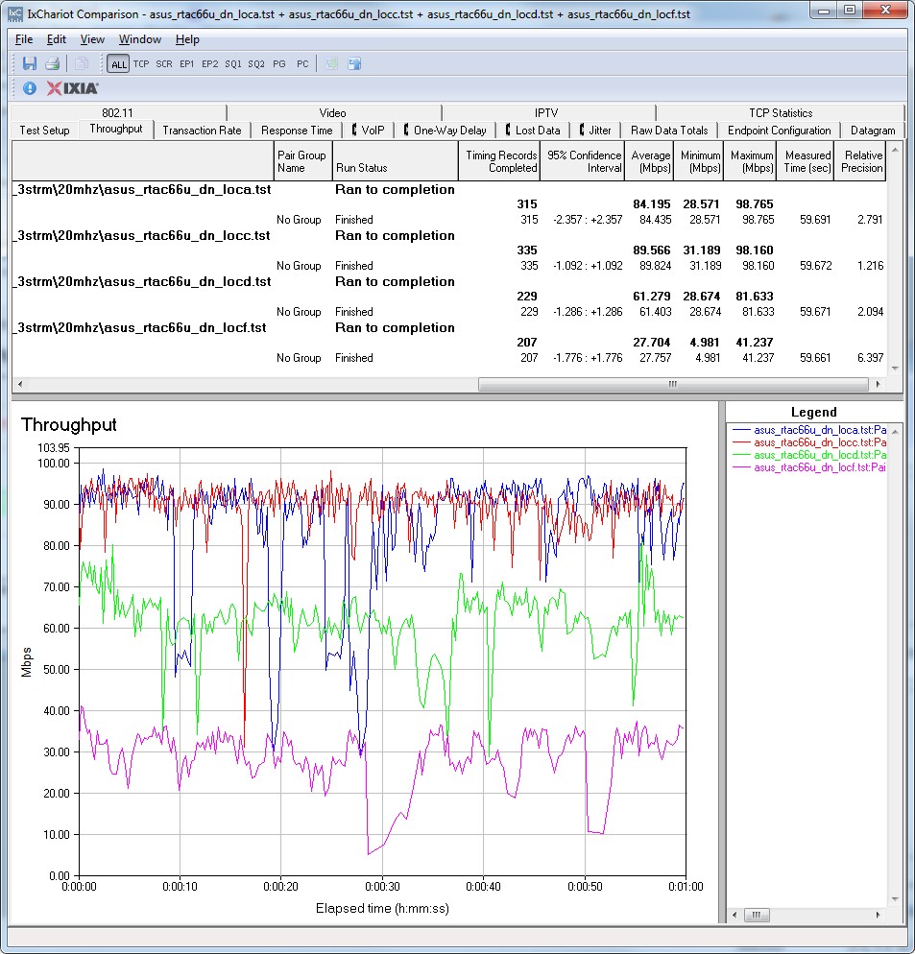Toggle the TCP filter button

point(141,64)
